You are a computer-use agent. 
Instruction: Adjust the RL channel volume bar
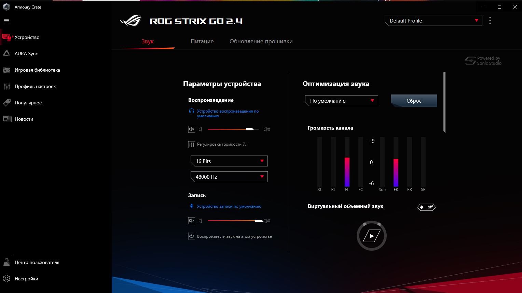click(x=333, y=162)
